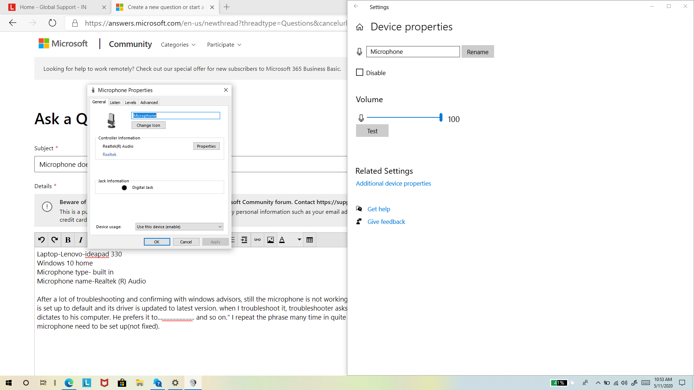Select the Create a new question browser tab
The height and width of the screenshot is (390, 694).
166,7
